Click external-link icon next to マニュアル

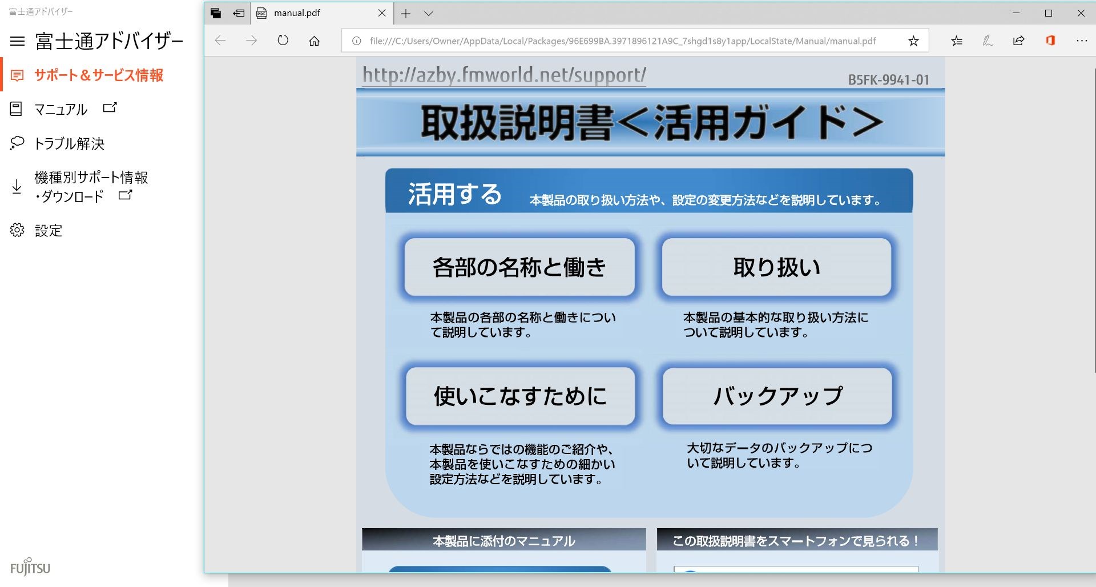[110, 107]
